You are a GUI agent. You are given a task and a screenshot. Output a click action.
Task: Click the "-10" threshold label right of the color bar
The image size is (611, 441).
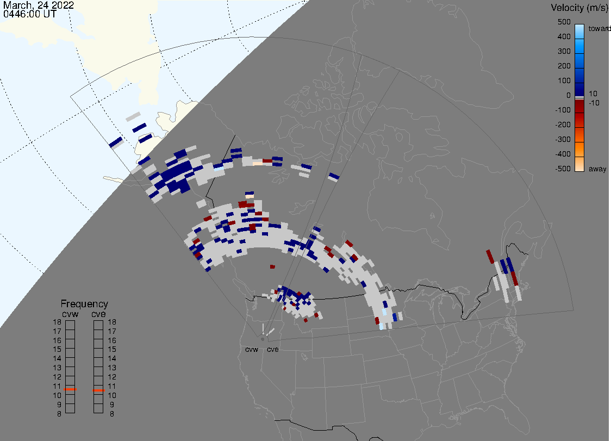coord(594,103)
